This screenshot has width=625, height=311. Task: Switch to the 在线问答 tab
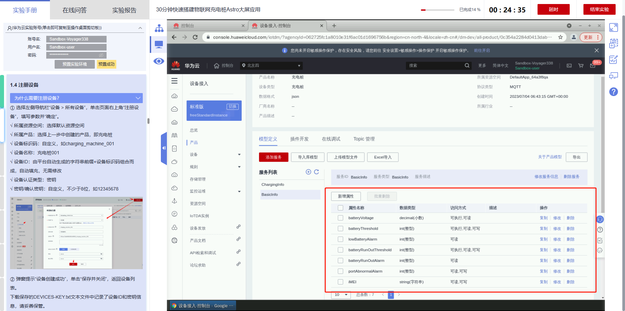pyautogui.click(x=74, y=10)
